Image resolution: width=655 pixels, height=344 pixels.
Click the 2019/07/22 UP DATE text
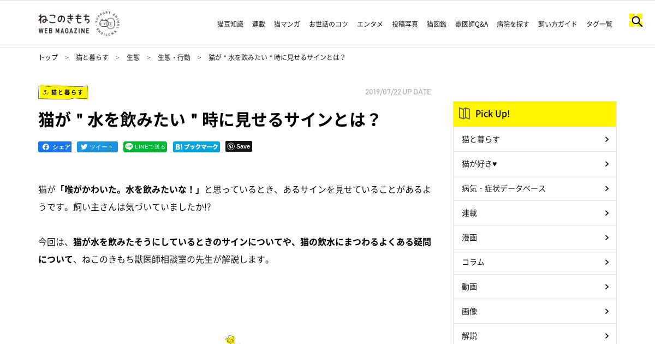398,92
